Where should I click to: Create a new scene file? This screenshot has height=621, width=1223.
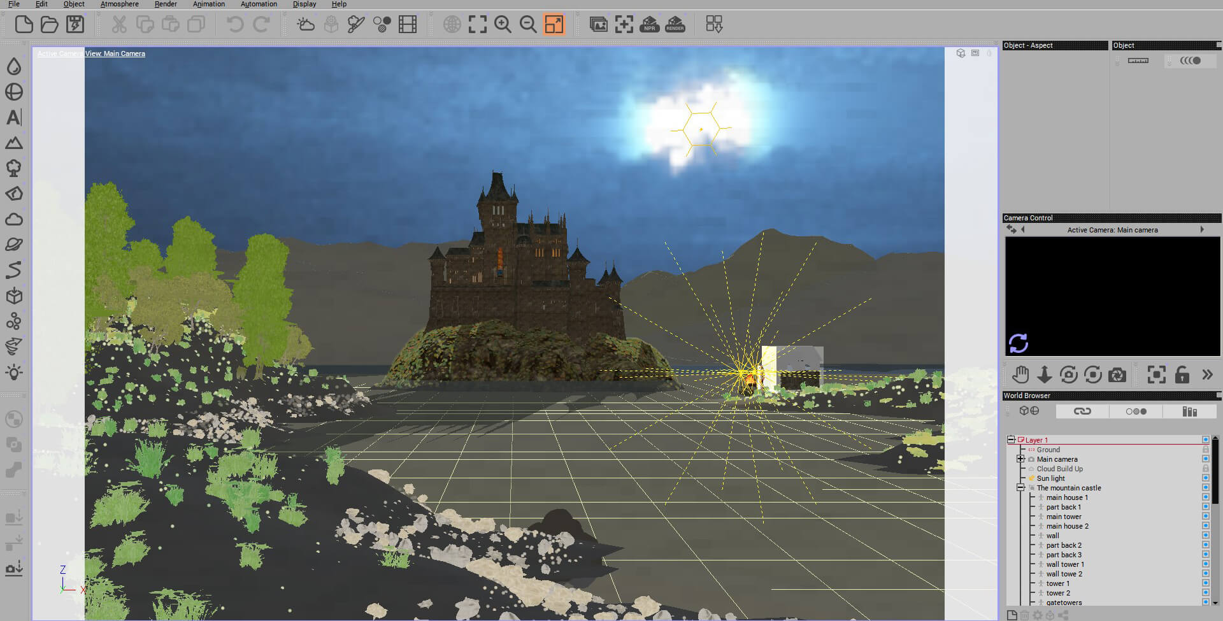(x=24, y=25)
